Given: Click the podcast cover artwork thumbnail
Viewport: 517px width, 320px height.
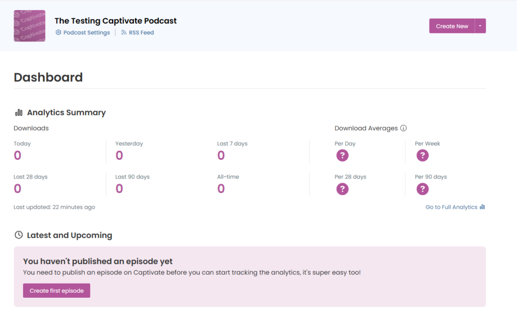Looking at the screenshot, I should [x=29, y=26].
